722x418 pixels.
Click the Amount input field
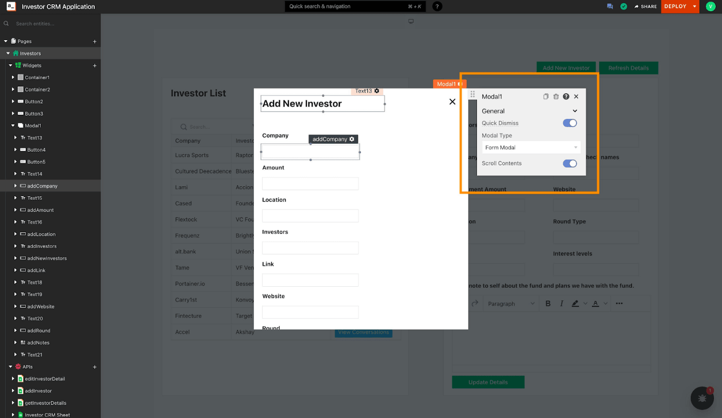(310, 184)
